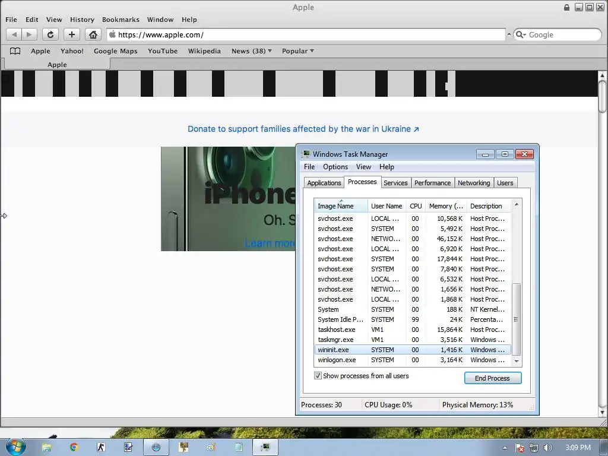Open the Yahoo! bookmark
The width and height of the screenshot is (608, 456).
[72, 51]
